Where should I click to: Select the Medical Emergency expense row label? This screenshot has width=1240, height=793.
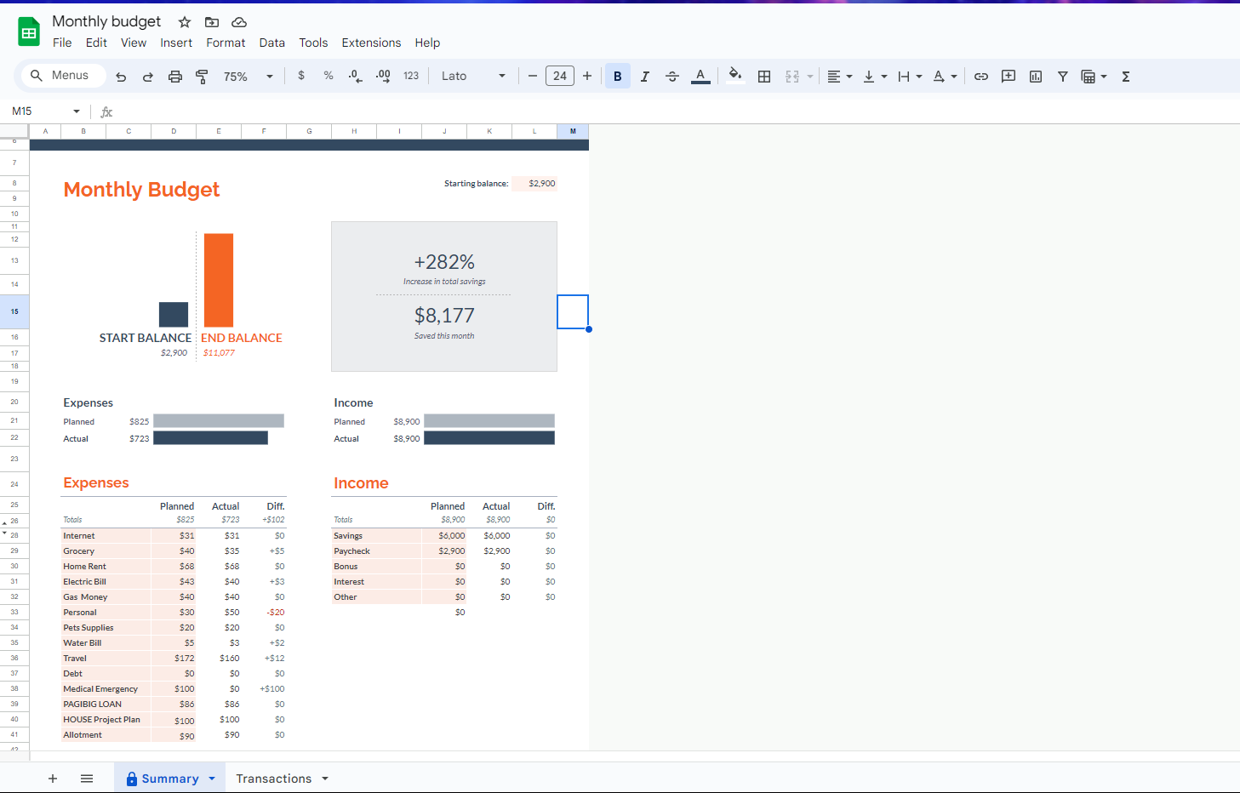(x=100, y=689)
